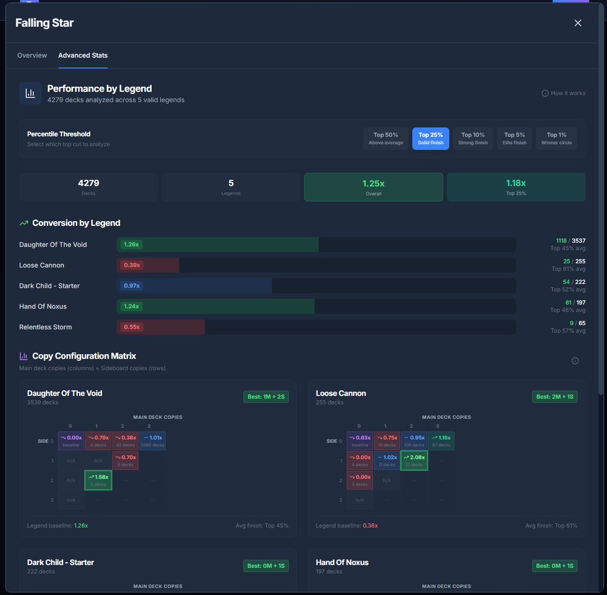
Task: Click the Performance by Legend chart icon
Action: [30, 93]
